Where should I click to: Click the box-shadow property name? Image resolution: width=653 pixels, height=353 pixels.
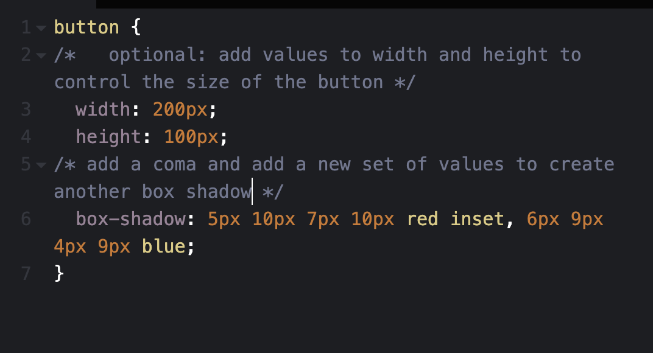pyautogui.click(x=130, y=219)
